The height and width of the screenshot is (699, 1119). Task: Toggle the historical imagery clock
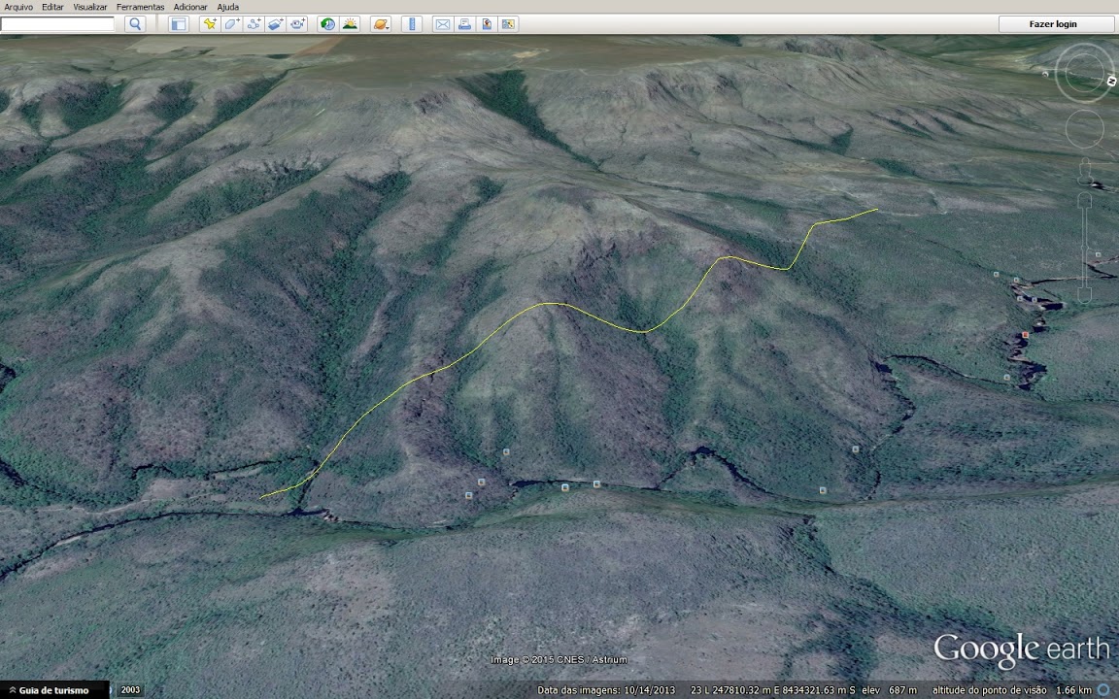(327, 24)
